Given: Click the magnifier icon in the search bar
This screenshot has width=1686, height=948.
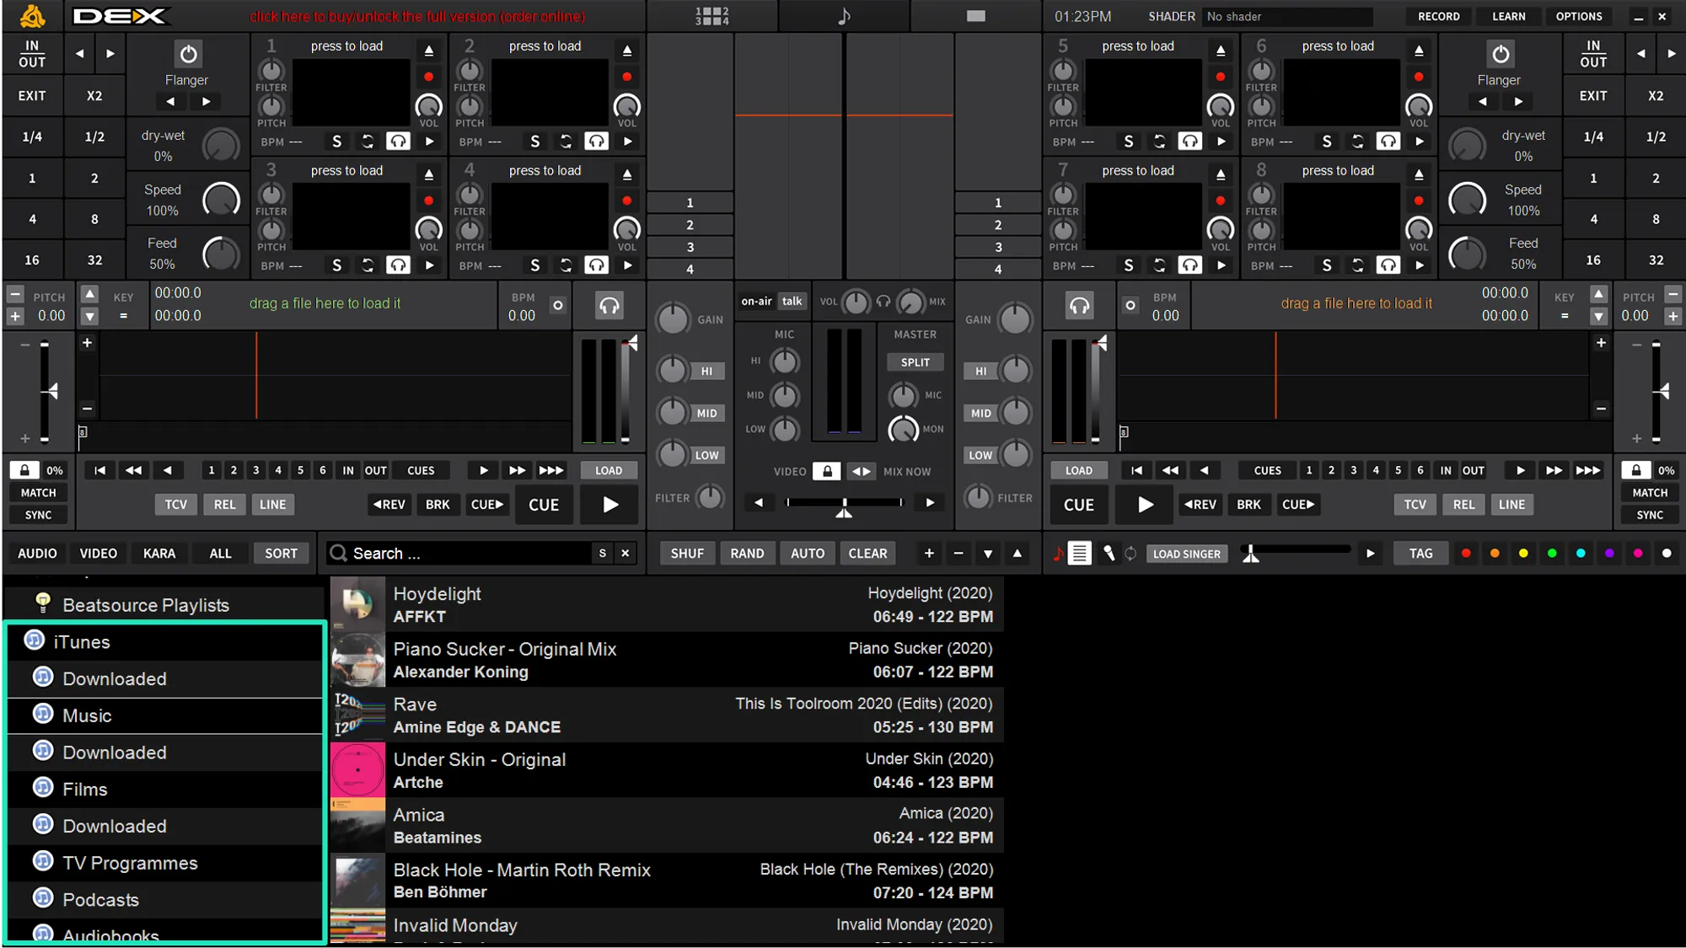Looking at the screenshot, I should pos(339,554).
